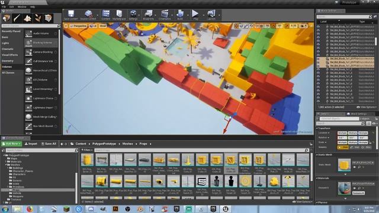Click the Unreal Engine taskbar icon
Image resolution: width=379 pixels, height=213 pixels.
[226, 209]
